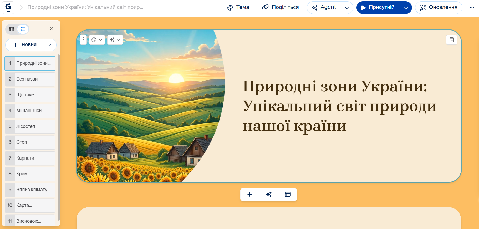Click the AI sparkle icon below card
The width and height of the screenshot is (479, 229).
[268, 195]
